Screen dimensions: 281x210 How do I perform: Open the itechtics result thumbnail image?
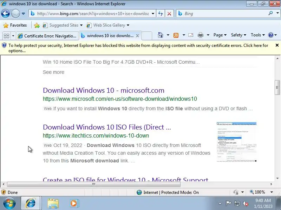point(236,142)
